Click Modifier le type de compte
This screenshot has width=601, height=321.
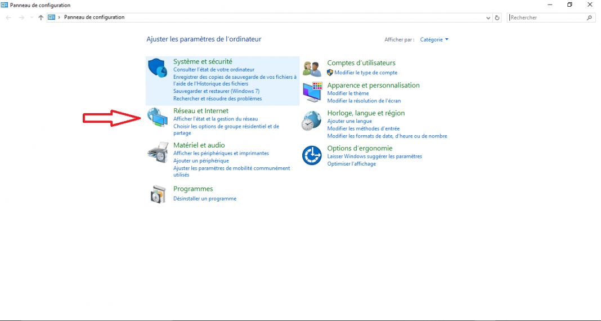(x=366, y=73)
